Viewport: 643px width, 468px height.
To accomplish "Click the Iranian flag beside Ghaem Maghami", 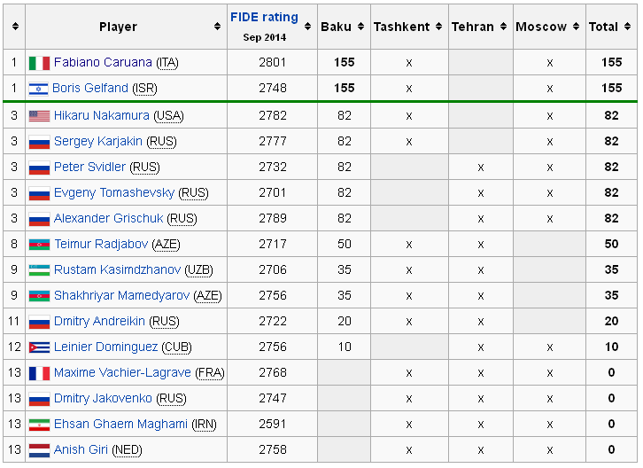I will 39,425.
